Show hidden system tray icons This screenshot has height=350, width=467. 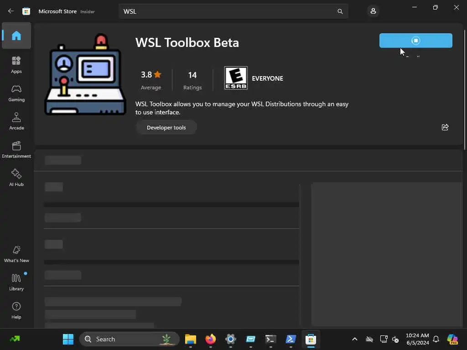pos(354,339)
